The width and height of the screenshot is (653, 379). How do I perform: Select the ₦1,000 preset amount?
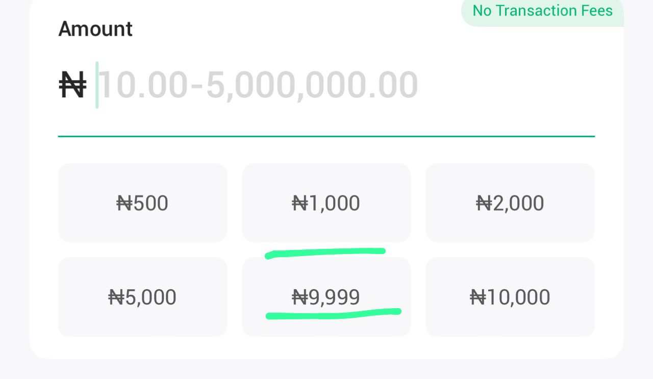click(x=326, y=203)
